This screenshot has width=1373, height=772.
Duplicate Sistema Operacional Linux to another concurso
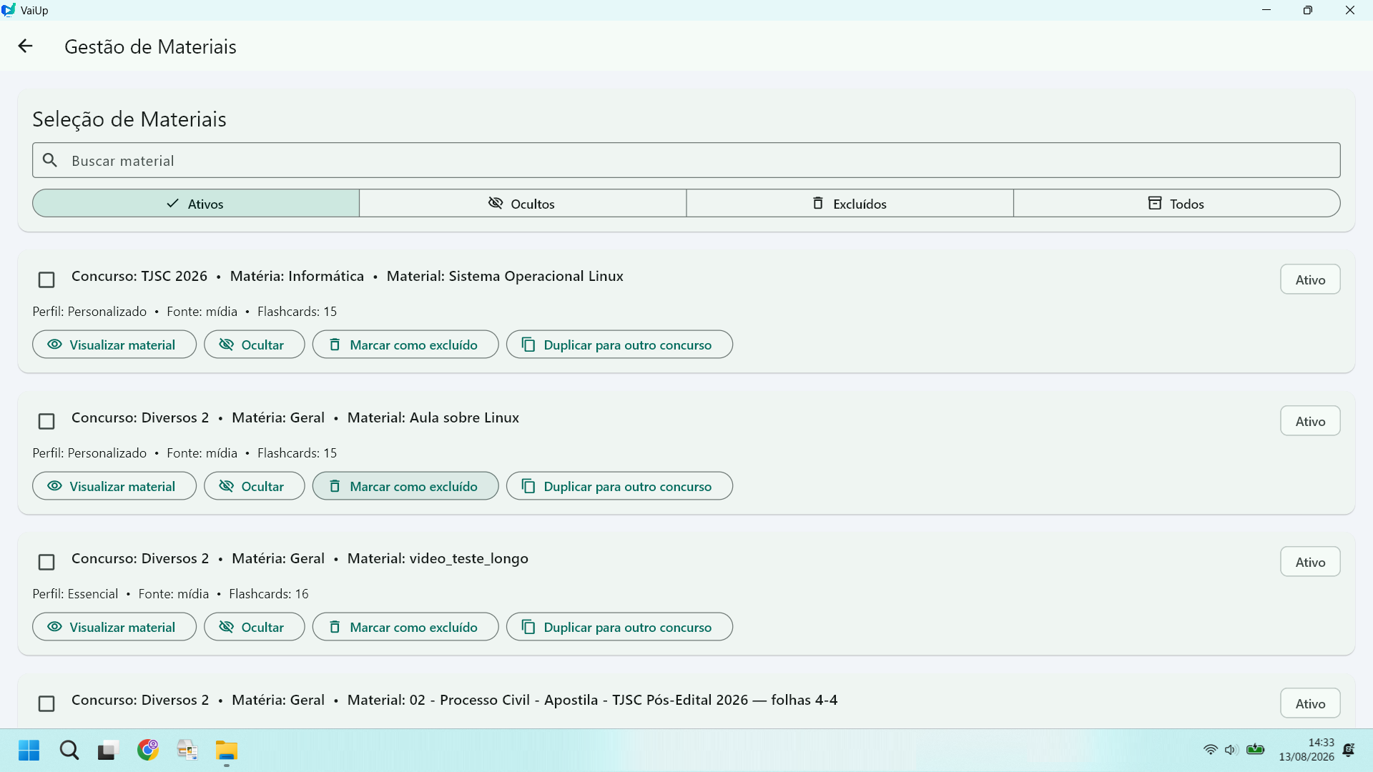click(x=619, y=345)
